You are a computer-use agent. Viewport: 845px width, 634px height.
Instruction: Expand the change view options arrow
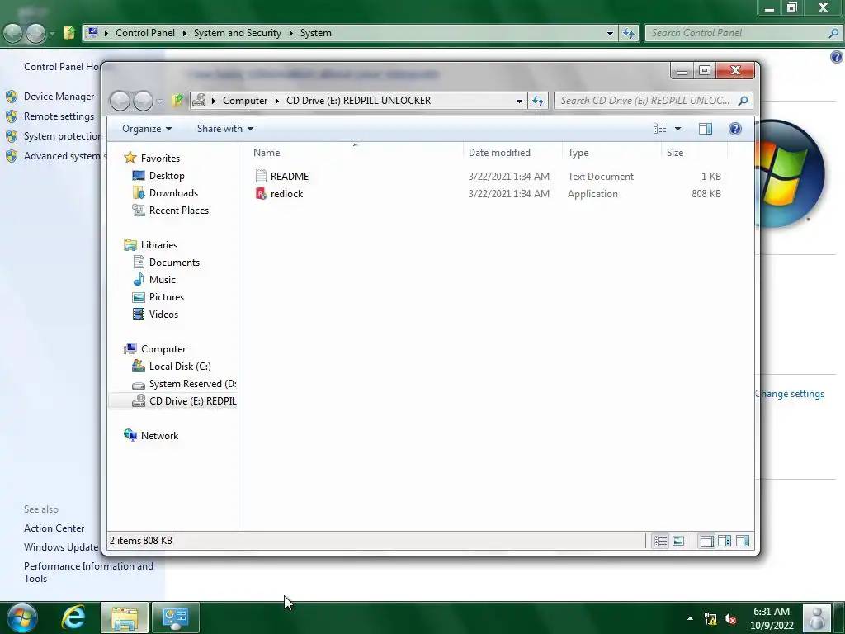click(678, 128)
